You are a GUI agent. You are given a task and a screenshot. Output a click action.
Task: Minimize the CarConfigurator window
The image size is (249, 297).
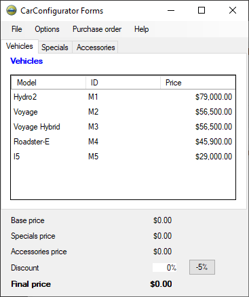[171, 10]
